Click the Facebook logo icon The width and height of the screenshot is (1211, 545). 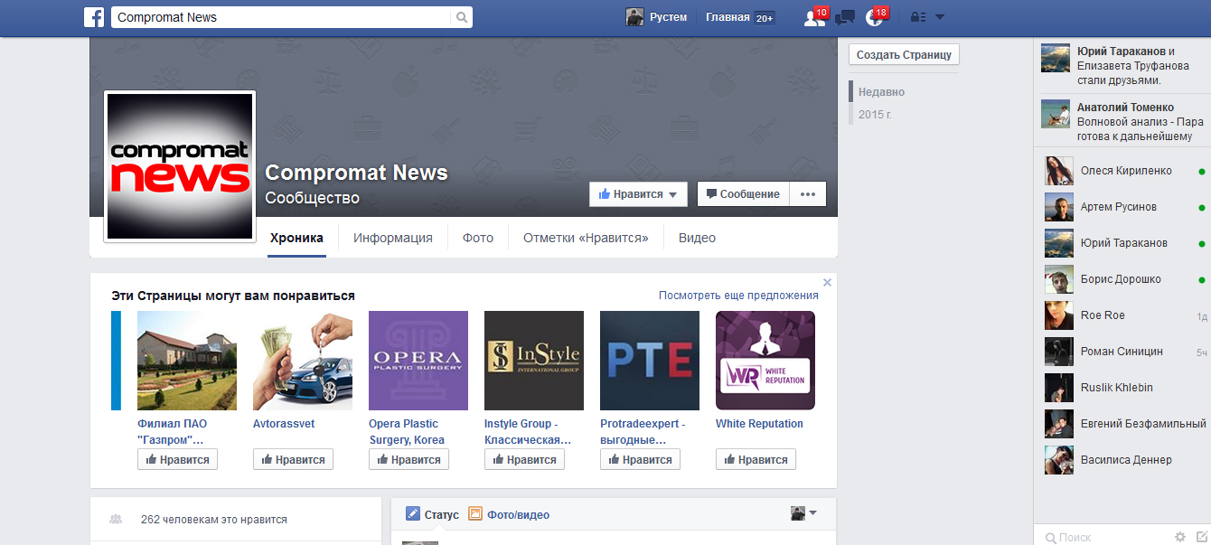click(x=94, y=17)
